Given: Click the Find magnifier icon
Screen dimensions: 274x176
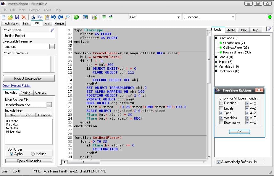Looking at the screenshot, I should coord(67,17).
